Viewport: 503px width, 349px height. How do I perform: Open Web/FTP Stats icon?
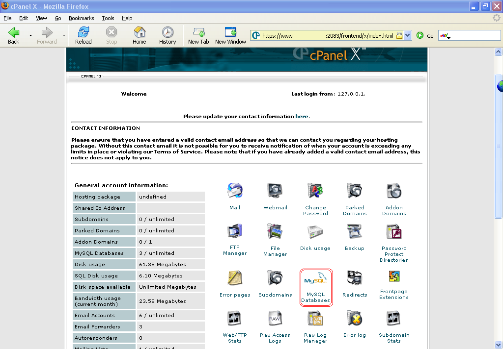coord(234,318)
